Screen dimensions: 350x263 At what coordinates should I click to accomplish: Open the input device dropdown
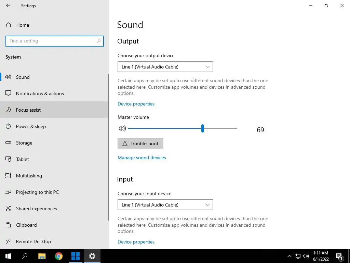click(x=165, y=205)
